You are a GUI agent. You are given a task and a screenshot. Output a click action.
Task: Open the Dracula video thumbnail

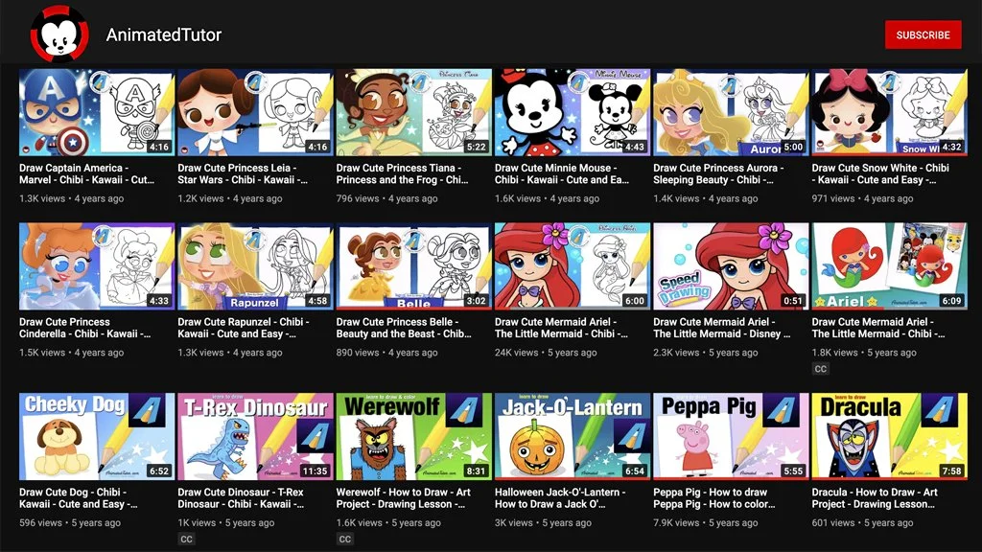tap(889, 436)
